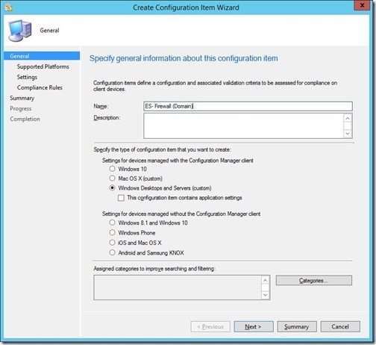Click categories list scroll down arrow
The image size is (376, 345).
[x=265, y=295]
